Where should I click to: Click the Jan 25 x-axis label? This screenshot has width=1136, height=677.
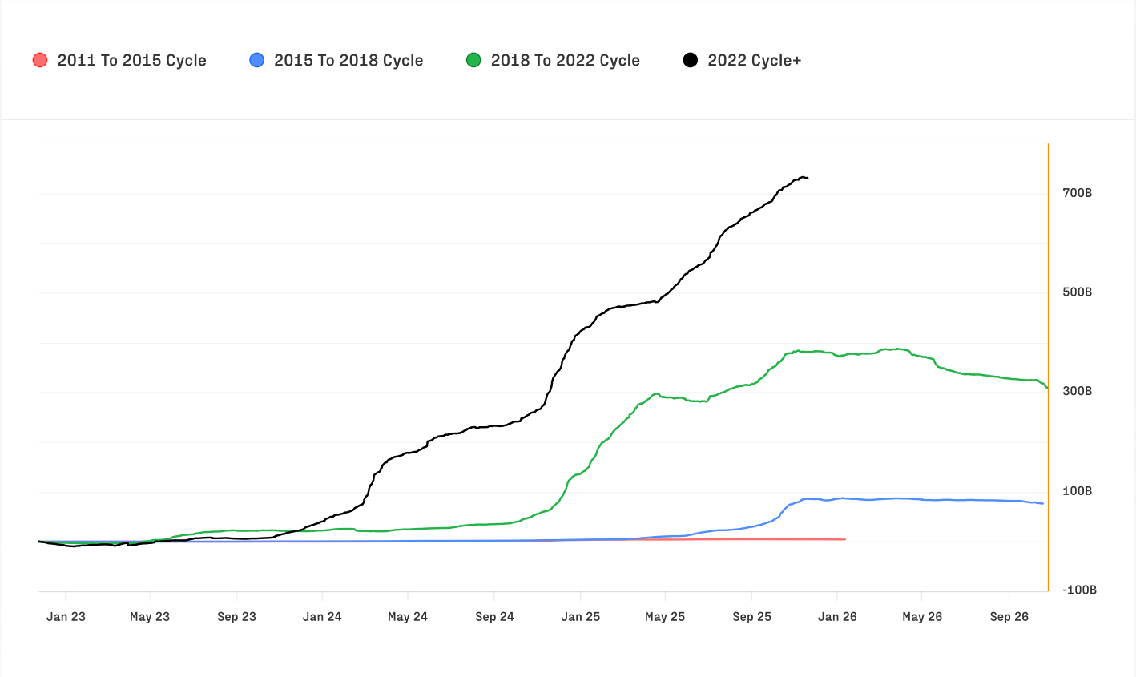pyautogui.click(x=581, y=616)
